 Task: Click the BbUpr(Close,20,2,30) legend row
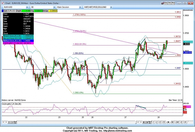pos(18,36)
